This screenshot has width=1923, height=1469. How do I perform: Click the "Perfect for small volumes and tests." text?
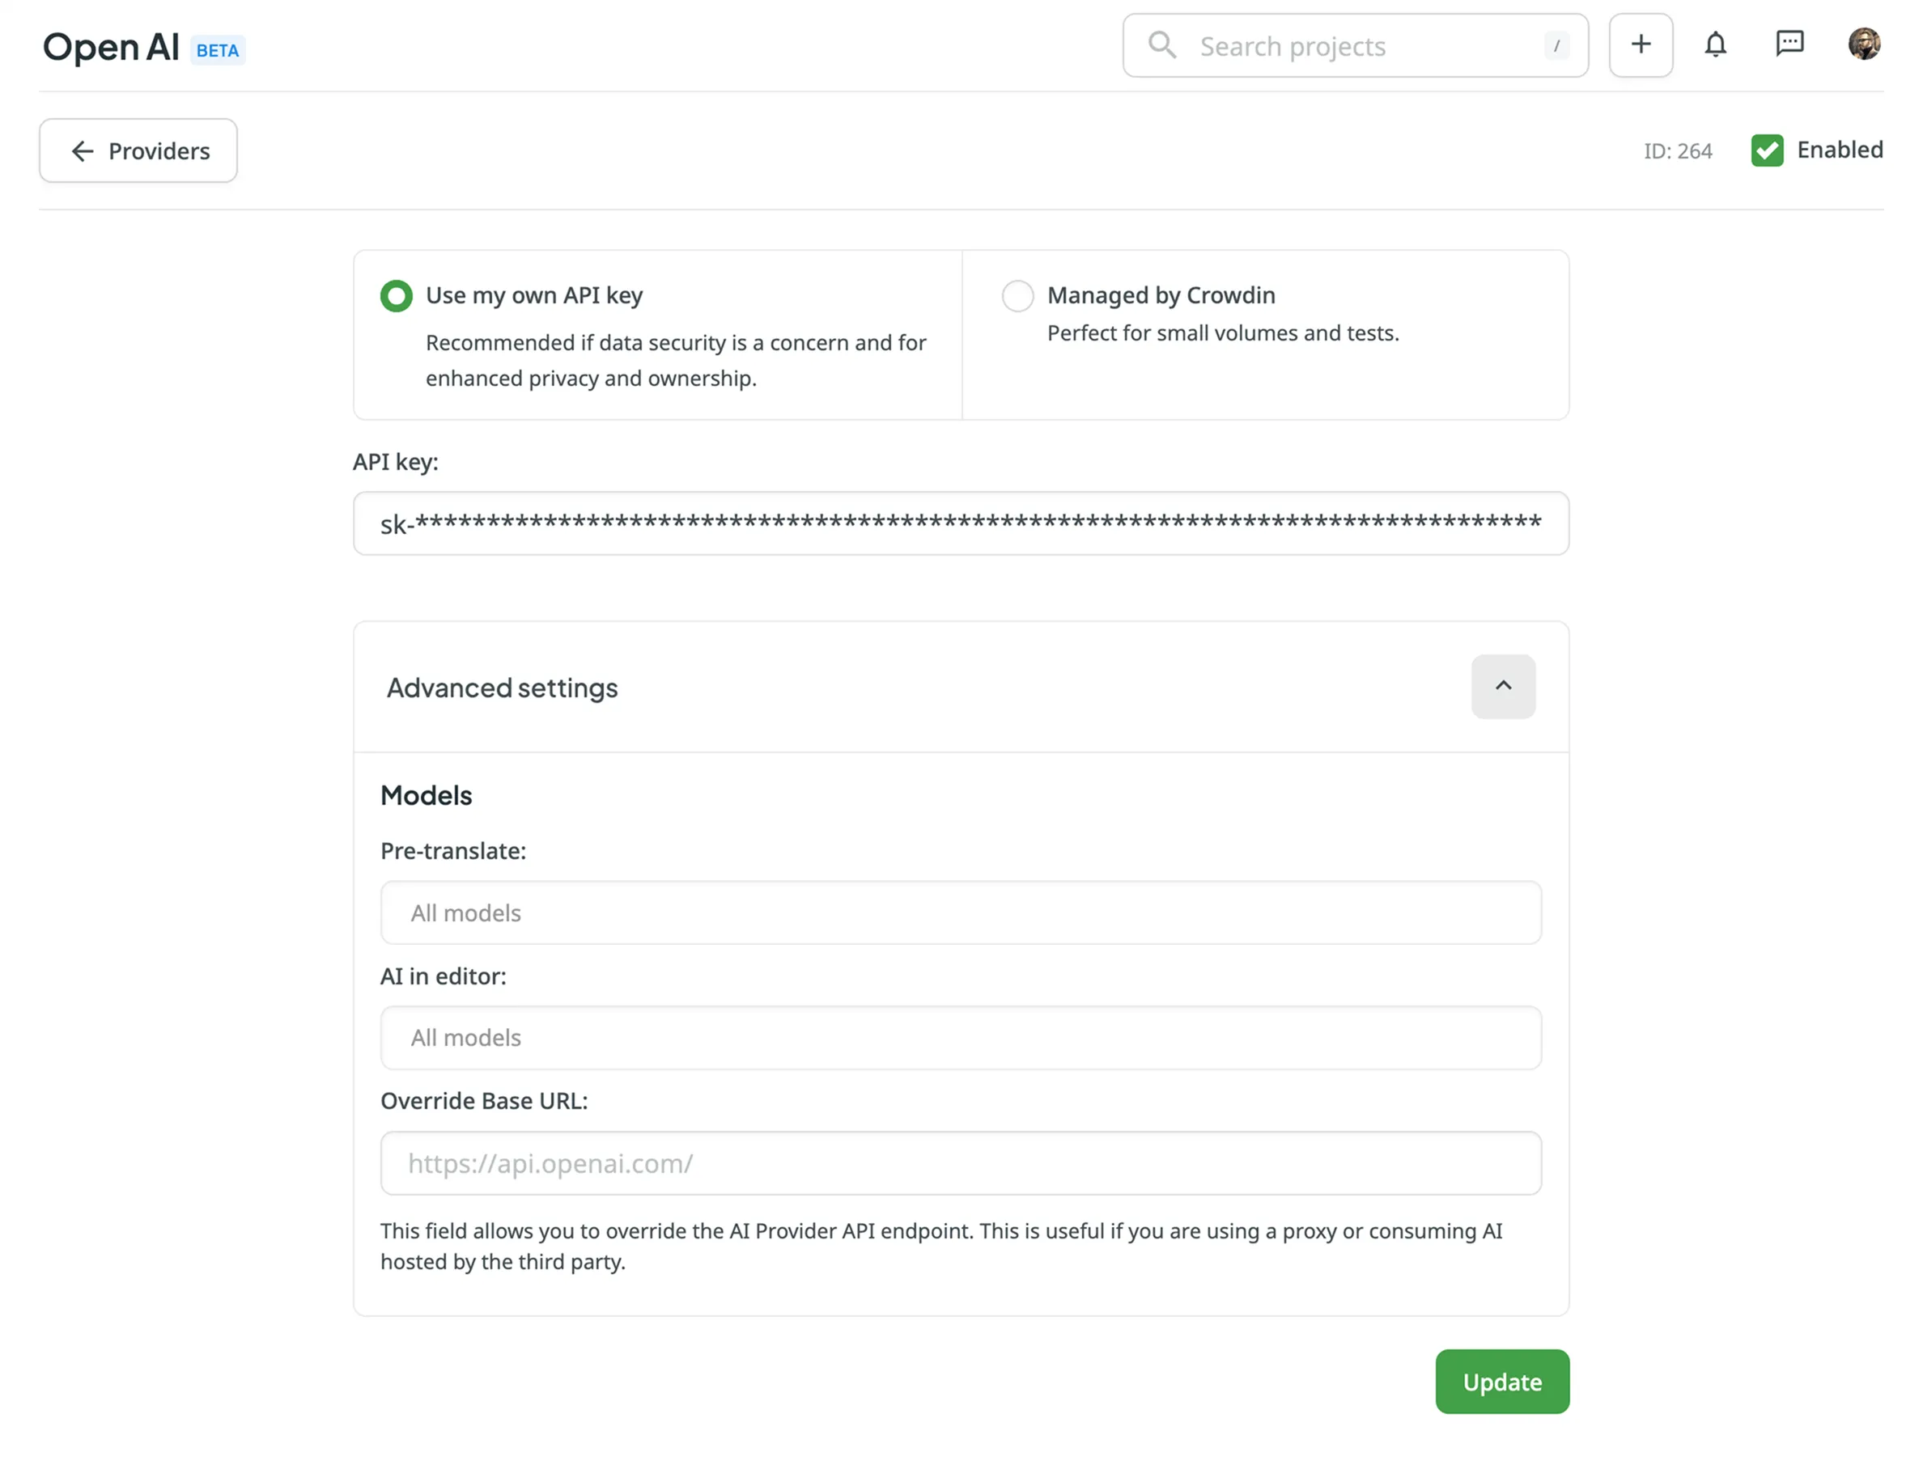pos(1223,333)
